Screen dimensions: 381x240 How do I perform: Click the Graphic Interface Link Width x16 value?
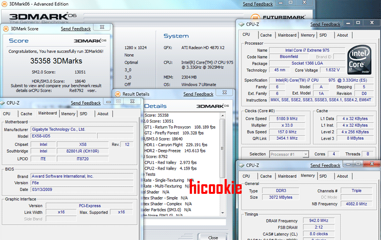click(61, 212)
